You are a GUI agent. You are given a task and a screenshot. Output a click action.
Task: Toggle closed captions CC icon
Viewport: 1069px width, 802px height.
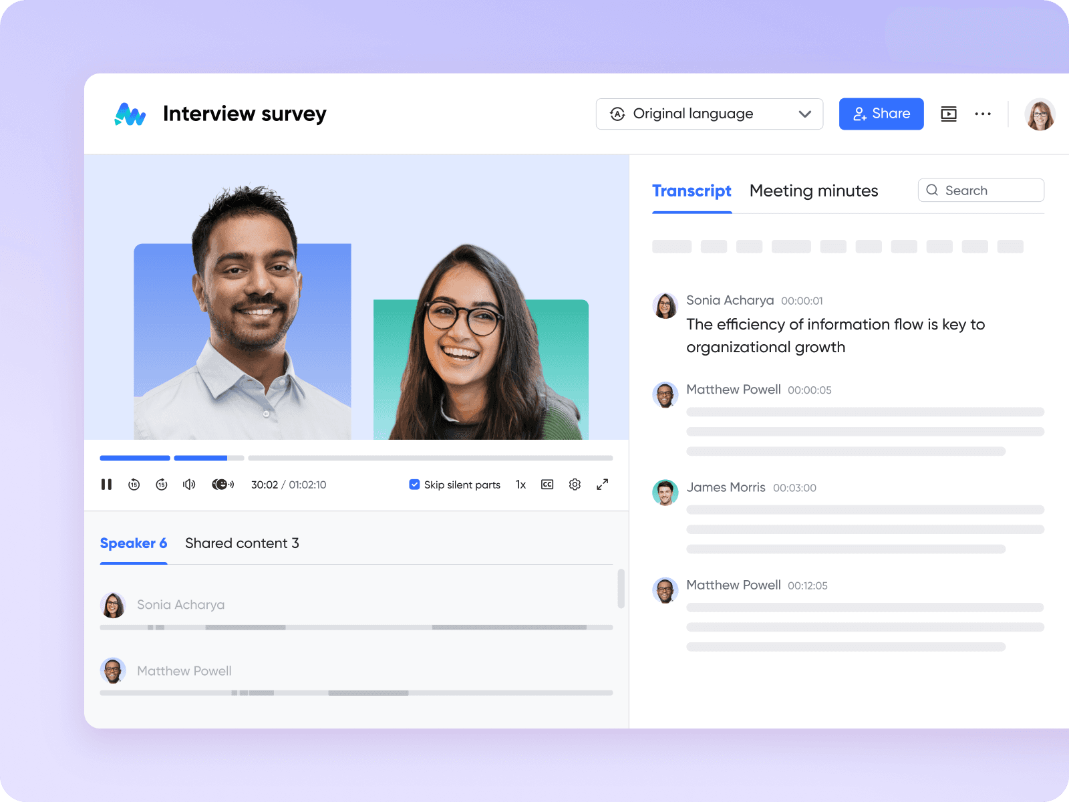(x=547, y=485)
